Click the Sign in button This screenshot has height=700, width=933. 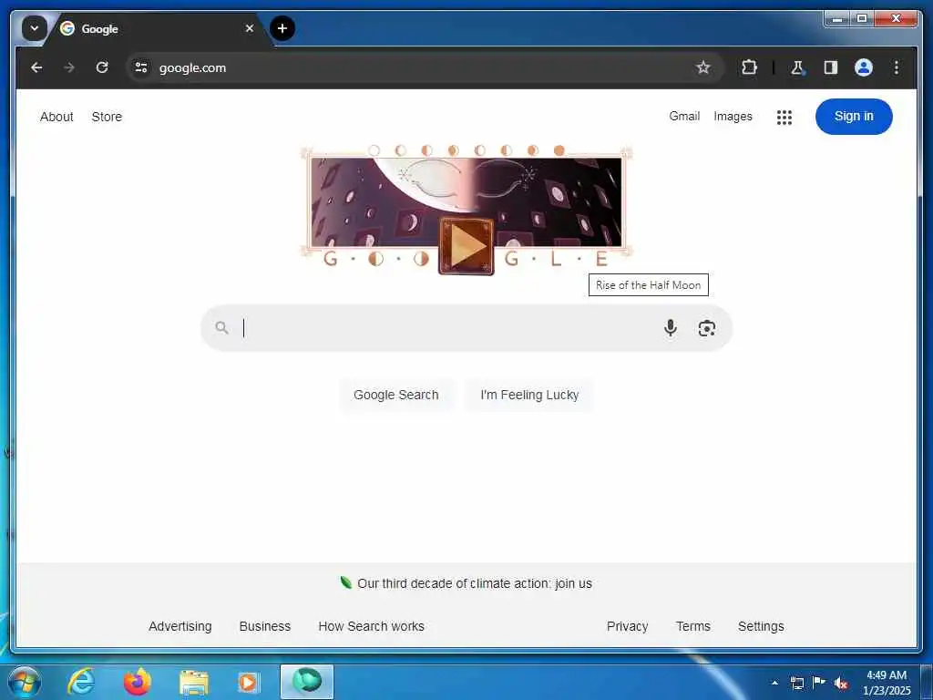coord(854,116)
